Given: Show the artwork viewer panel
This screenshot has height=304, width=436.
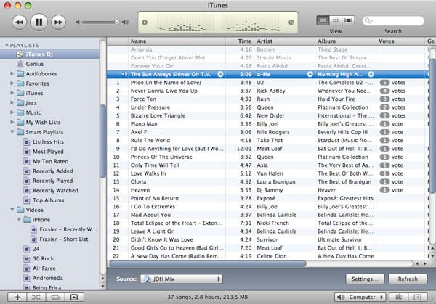Looking at the screenshot, I should tap(74, 297).
